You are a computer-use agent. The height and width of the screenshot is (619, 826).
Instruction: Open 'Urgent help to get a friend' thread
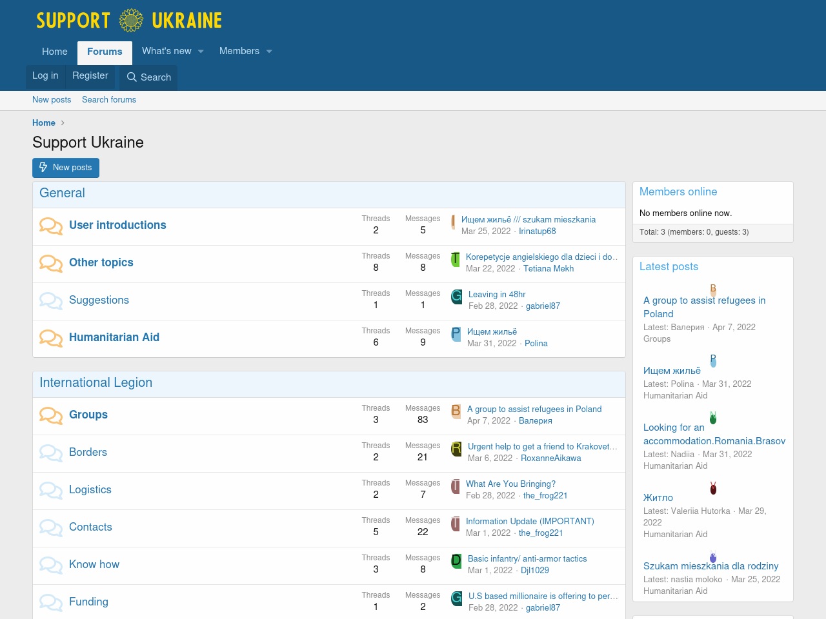click(543, 447)
